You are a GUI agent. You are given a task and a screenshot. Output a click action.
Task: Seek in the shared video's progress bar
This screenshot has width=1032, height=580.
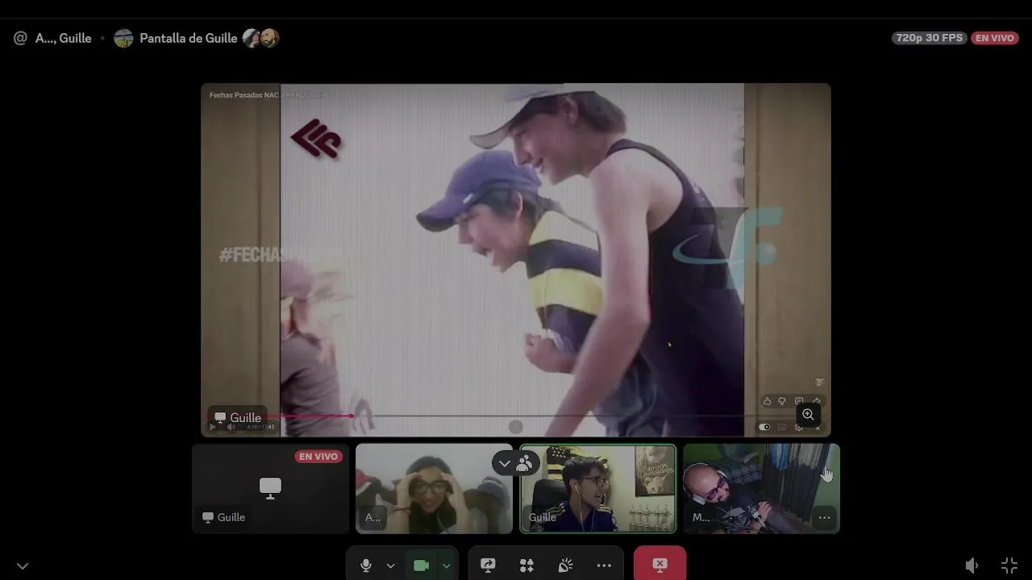point(516,416)
